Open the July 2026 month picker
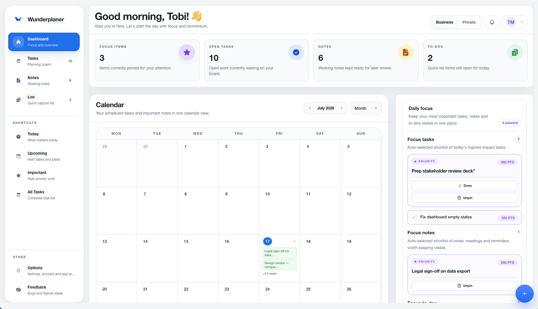 coord(325,108)
